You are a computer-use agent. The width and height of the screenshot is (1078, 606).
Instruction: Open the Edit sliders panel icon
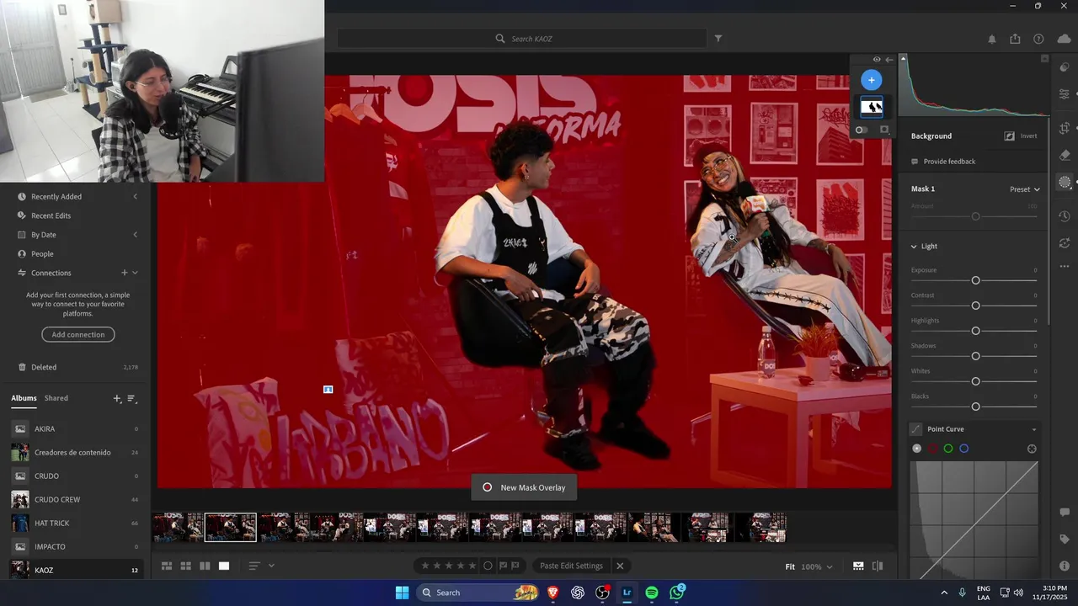pos(1065,93)
